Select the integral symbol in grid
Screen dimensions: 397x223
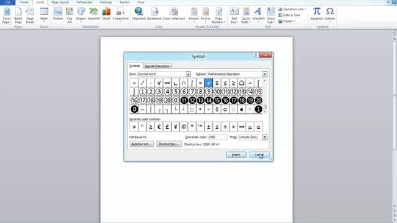[192, 82]
